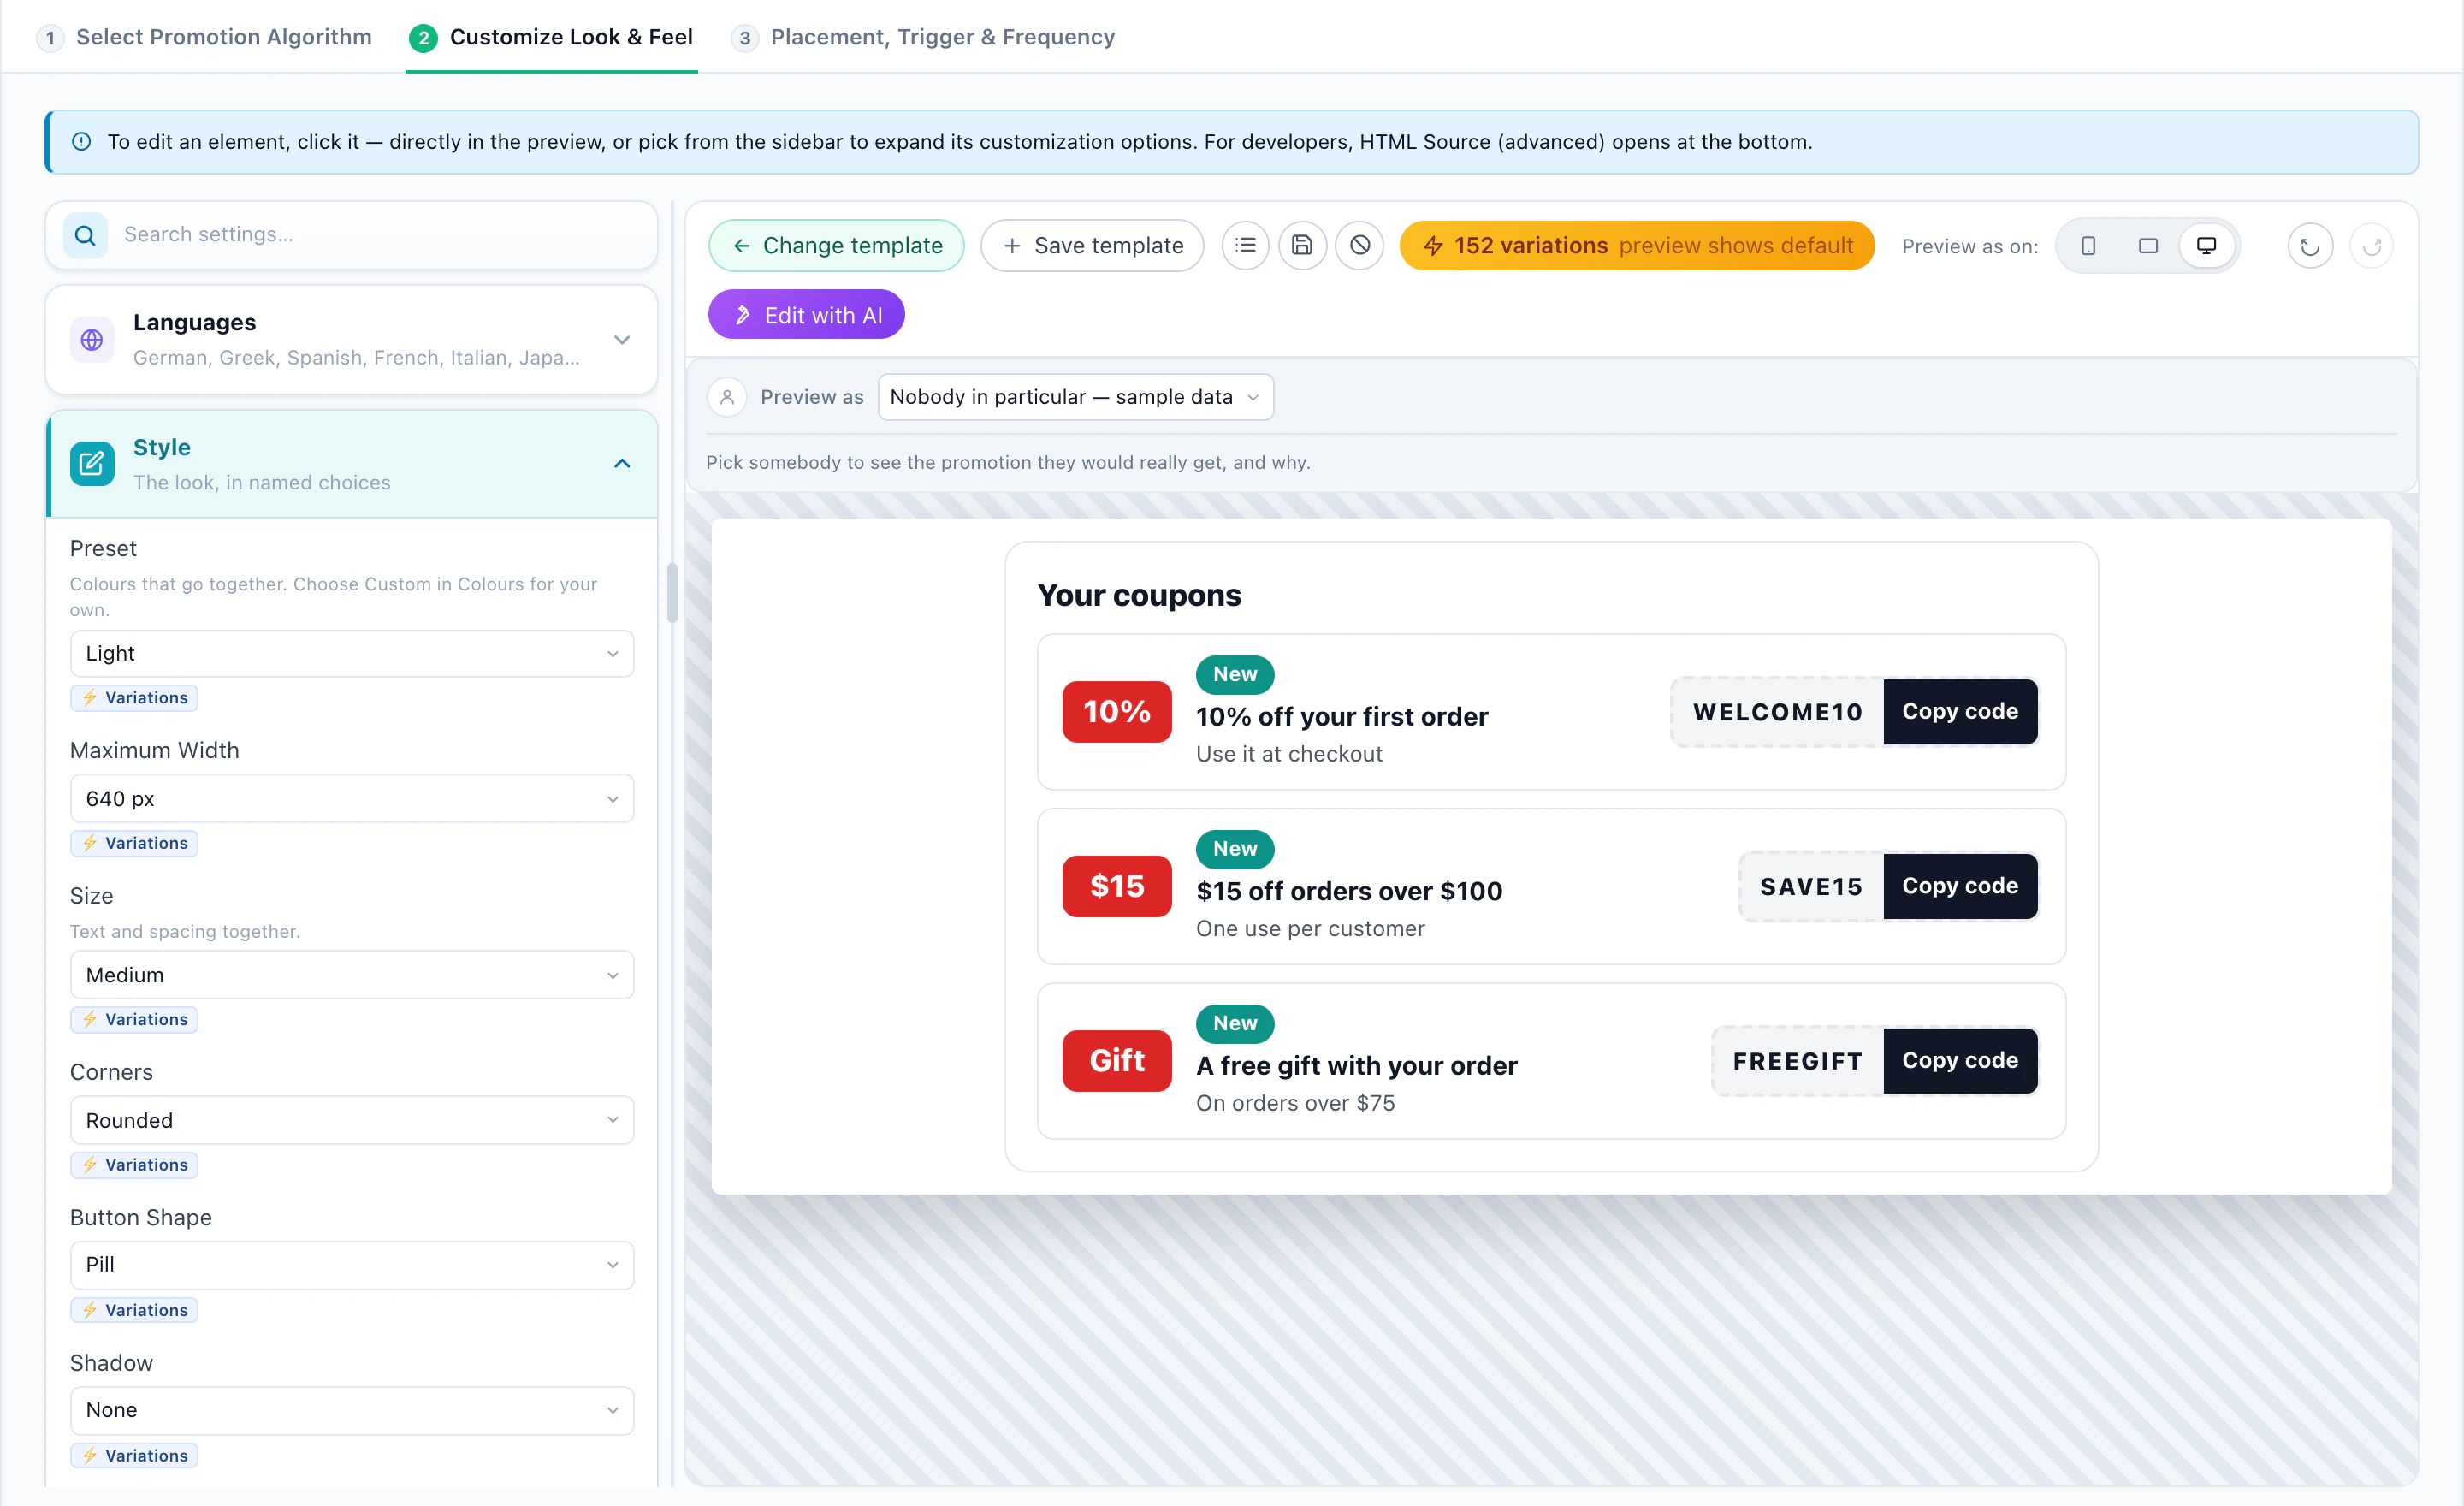This screenshot has height=1506, width=2464.
Task: Launch Edit with AI
Action: (807, 315)
